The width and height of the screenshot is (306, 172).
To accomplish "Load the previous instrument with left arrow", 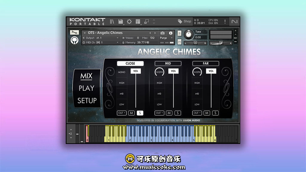I will pyautogui.click(x=150, y=33).
